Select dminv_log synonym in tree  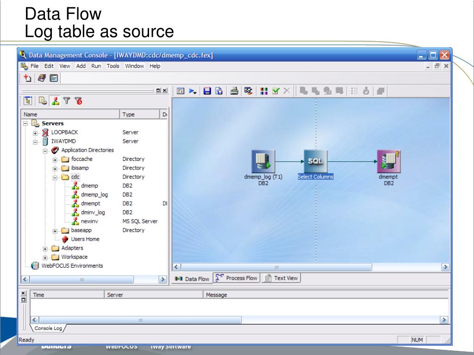[93, 213]
